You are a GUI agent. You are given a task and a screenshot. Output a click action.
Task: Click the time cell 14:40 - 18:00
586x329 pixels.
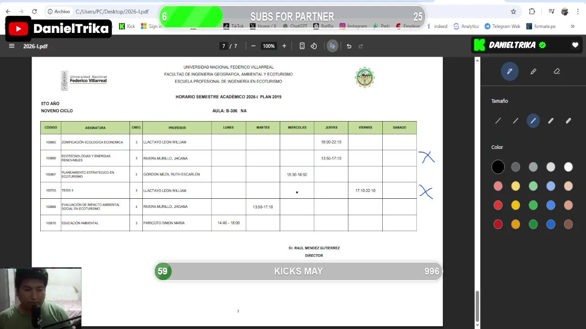pos(228,223)
